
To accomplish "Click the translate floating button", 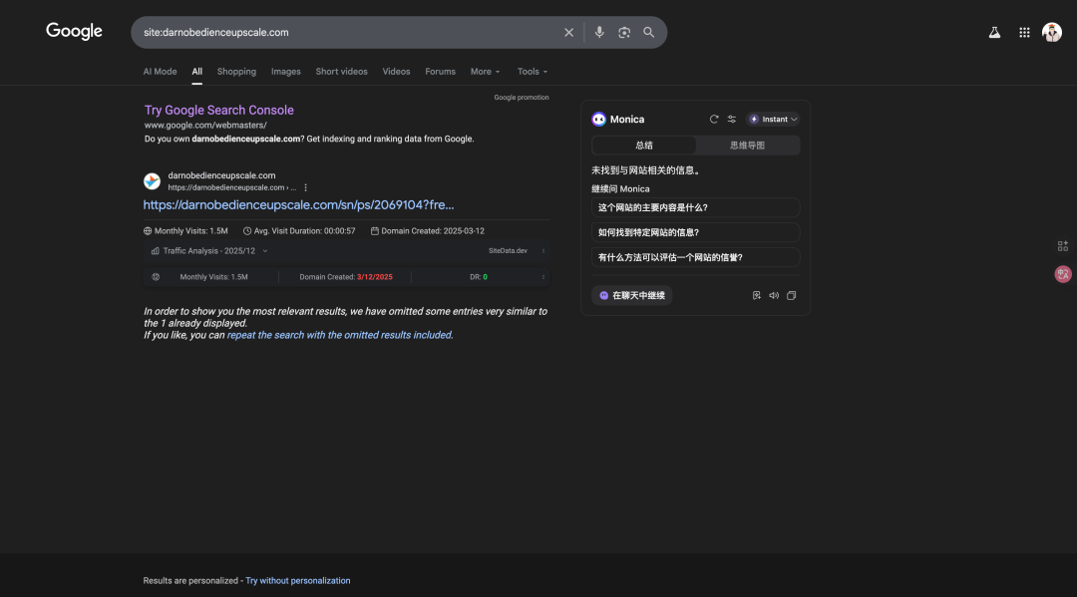I will pyautogui.click(x=1063, y=274).
